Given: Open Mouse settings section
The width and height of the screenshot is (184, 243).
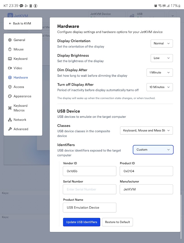Looking at the screenshot, I should (23, 49).
